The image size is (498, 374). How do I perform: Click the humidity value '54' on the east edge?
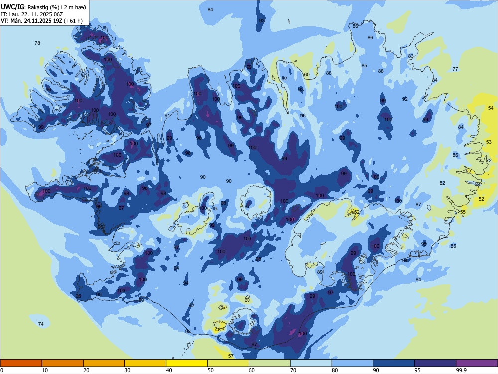pos(491,108)
